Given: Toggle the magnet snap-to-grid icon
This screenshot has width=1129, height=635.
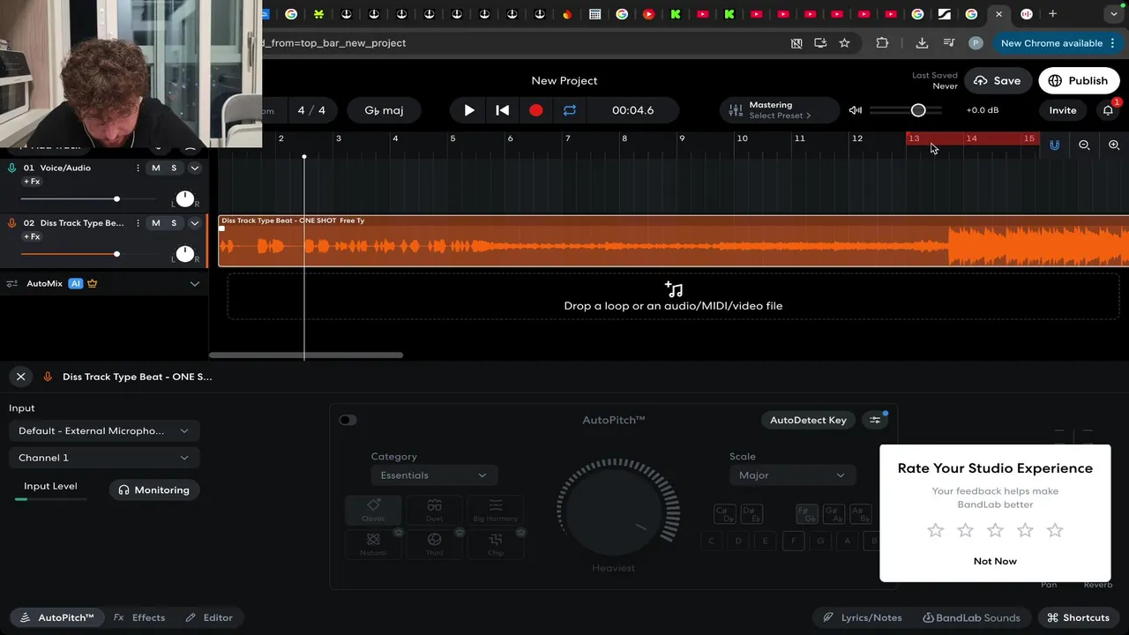Looking at the screenshot, I should tap(1054, 146).
